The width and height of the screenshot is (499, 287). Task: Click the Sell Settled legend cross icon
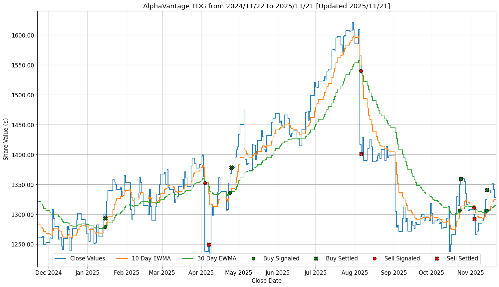pyautogui.click(x=437, y=258)
